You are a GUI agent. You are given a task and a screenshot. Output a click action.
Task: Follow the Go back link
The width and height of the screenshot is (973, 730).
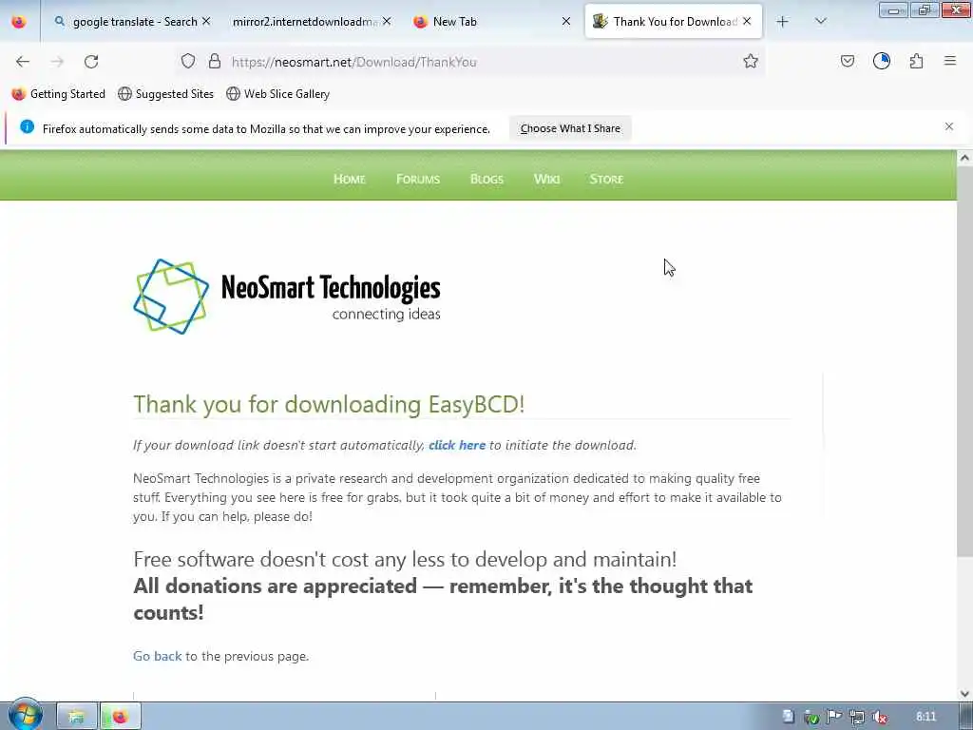[158, 656]
